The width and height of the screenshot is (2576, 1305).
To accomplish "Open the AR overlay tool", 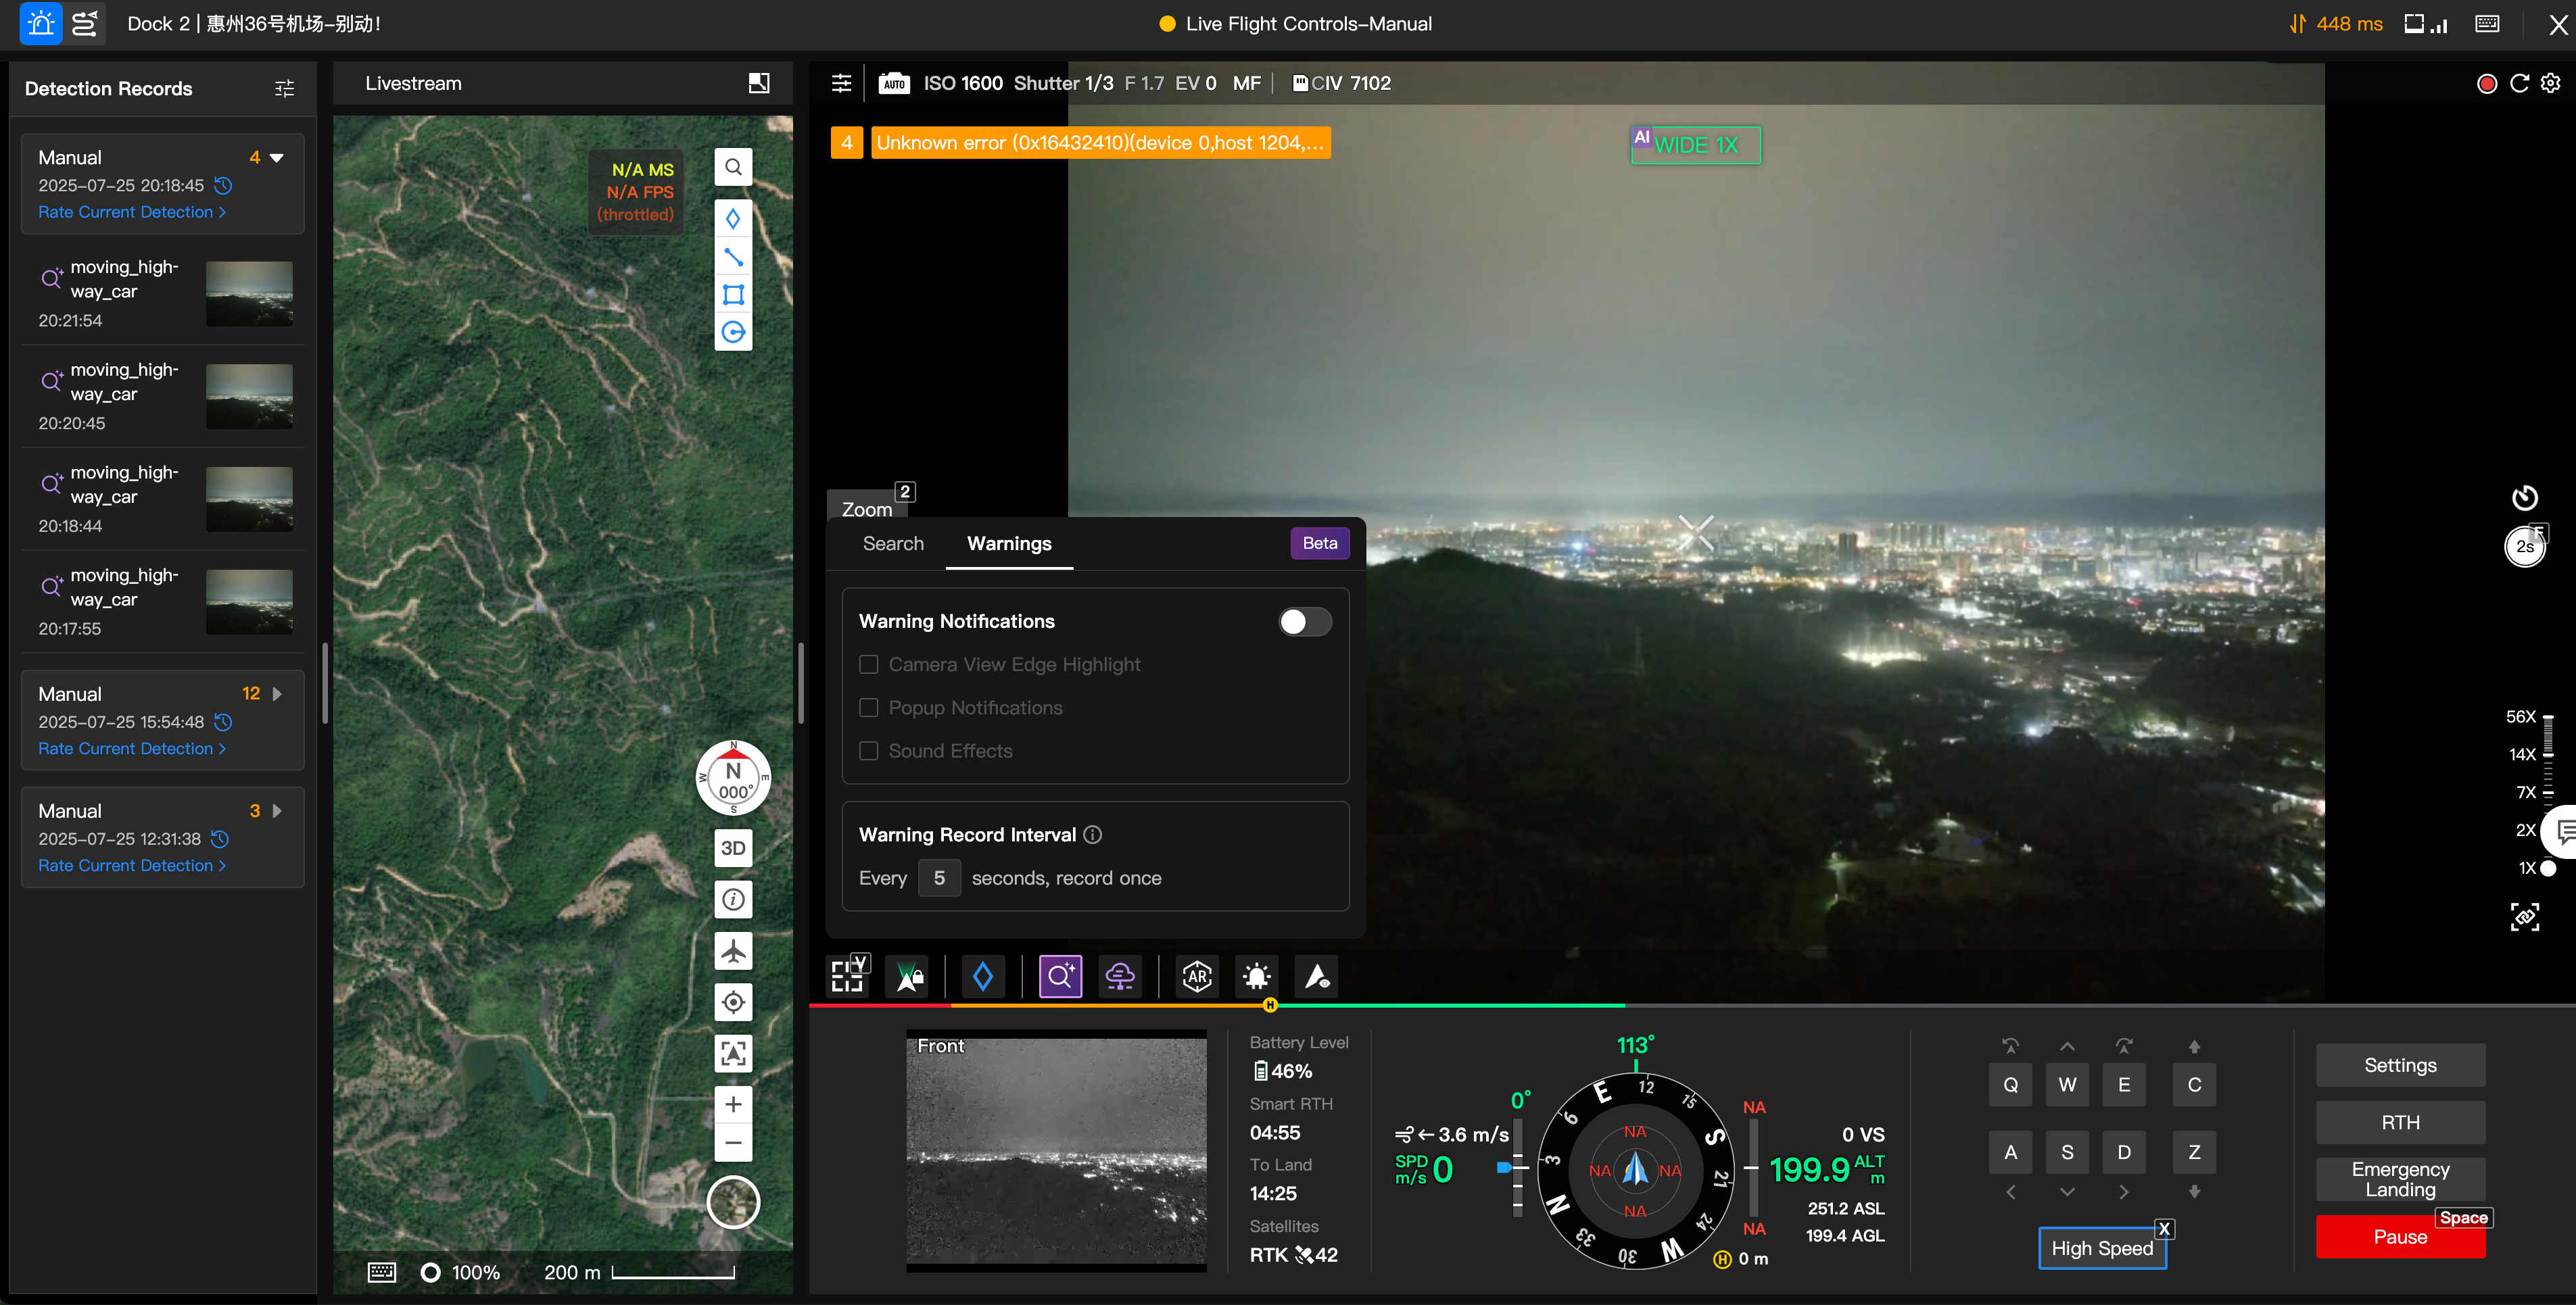I will pyautogui.click(x=1196, y=977).
